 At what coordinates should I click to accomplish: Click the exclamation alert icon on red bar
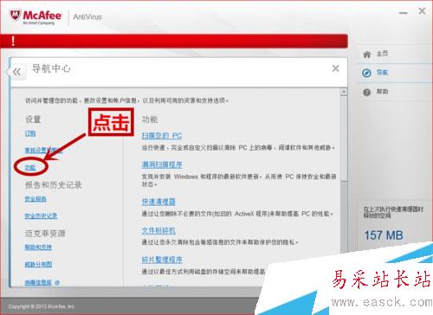13,42
